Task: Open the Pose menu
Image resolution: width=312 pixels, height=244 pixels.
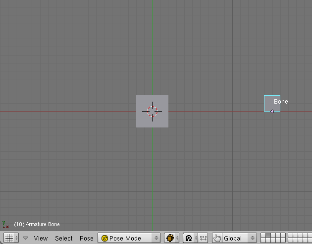Action: [87, 238]
